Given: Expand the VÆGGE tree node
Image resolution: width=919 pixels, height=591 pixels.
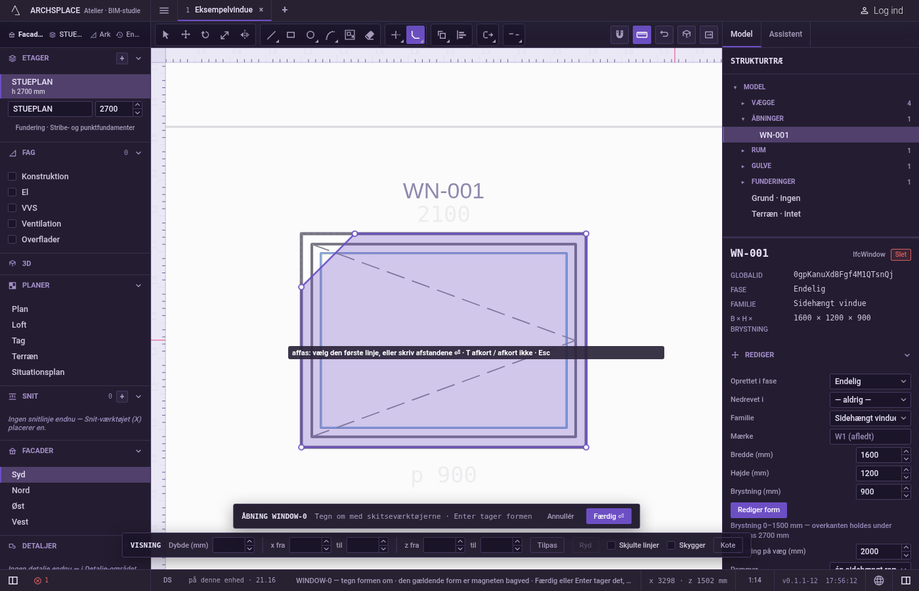Looking at the screenshot, I should [x=743, y=103].
